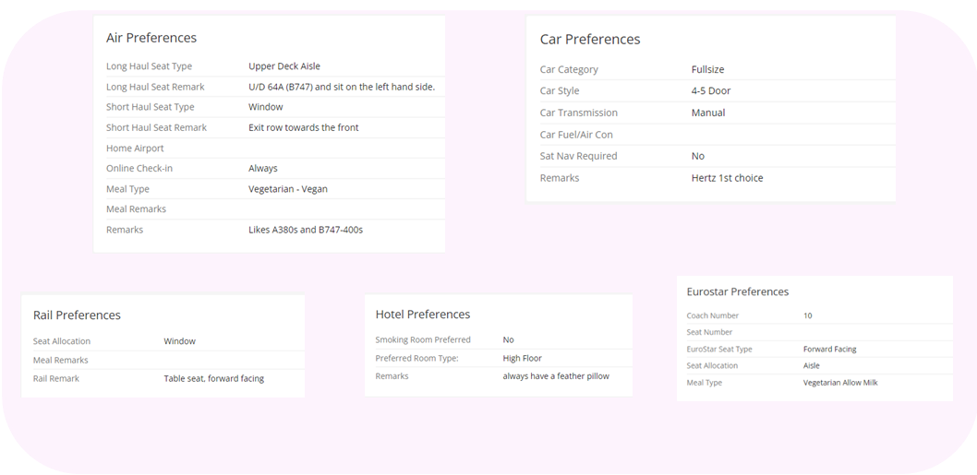Click the Vegetarian Allow Milk meal type value
977x475 pixels.
[x=840, y=383]
